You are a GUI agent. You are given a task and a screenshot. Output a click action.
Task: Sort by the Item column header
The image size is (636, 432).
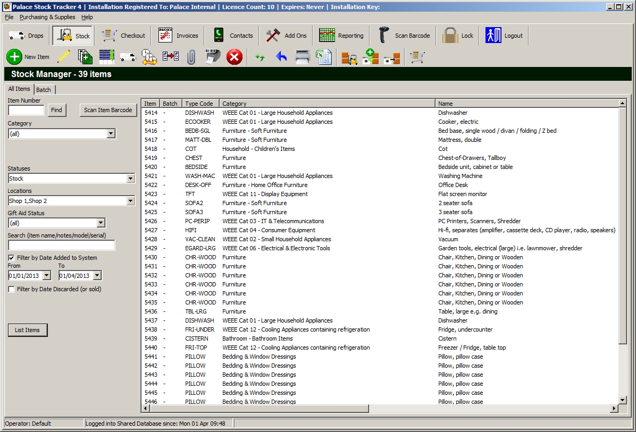point(150,103)
